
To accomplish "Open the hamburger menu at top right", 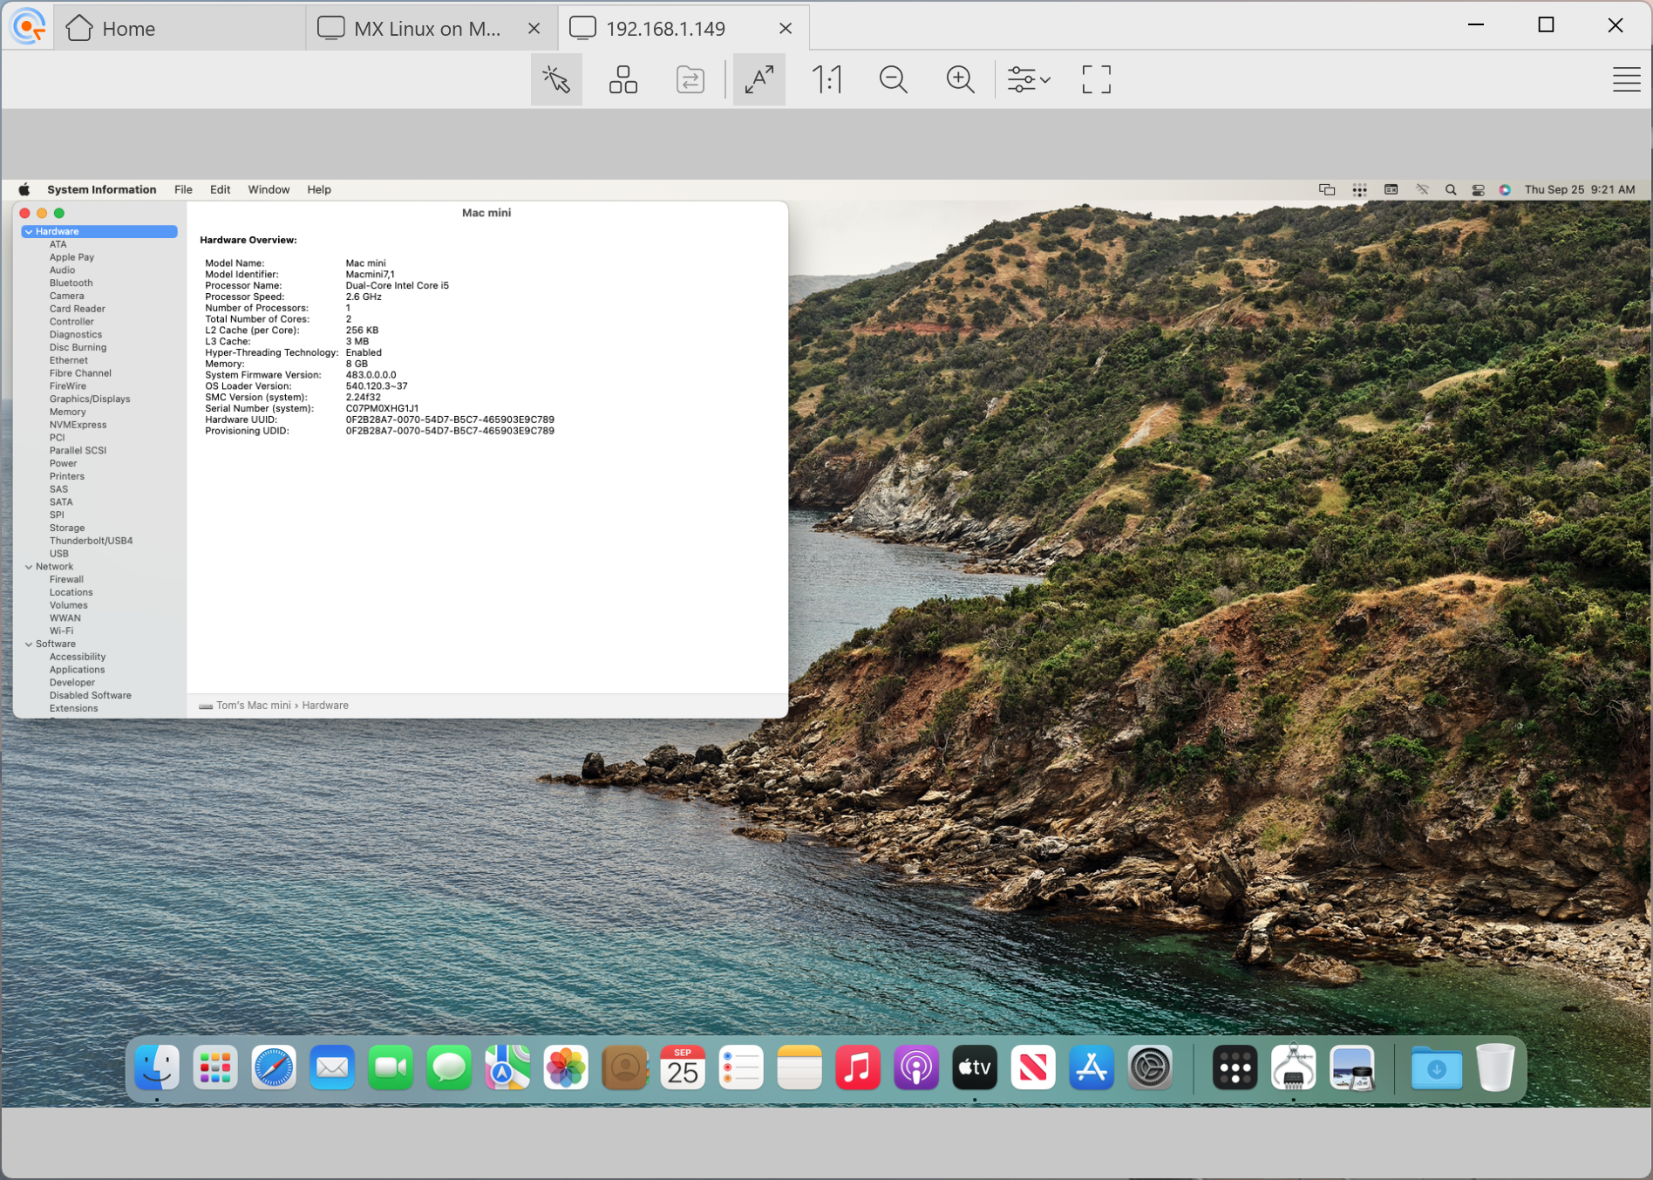I will [1626, 79].
